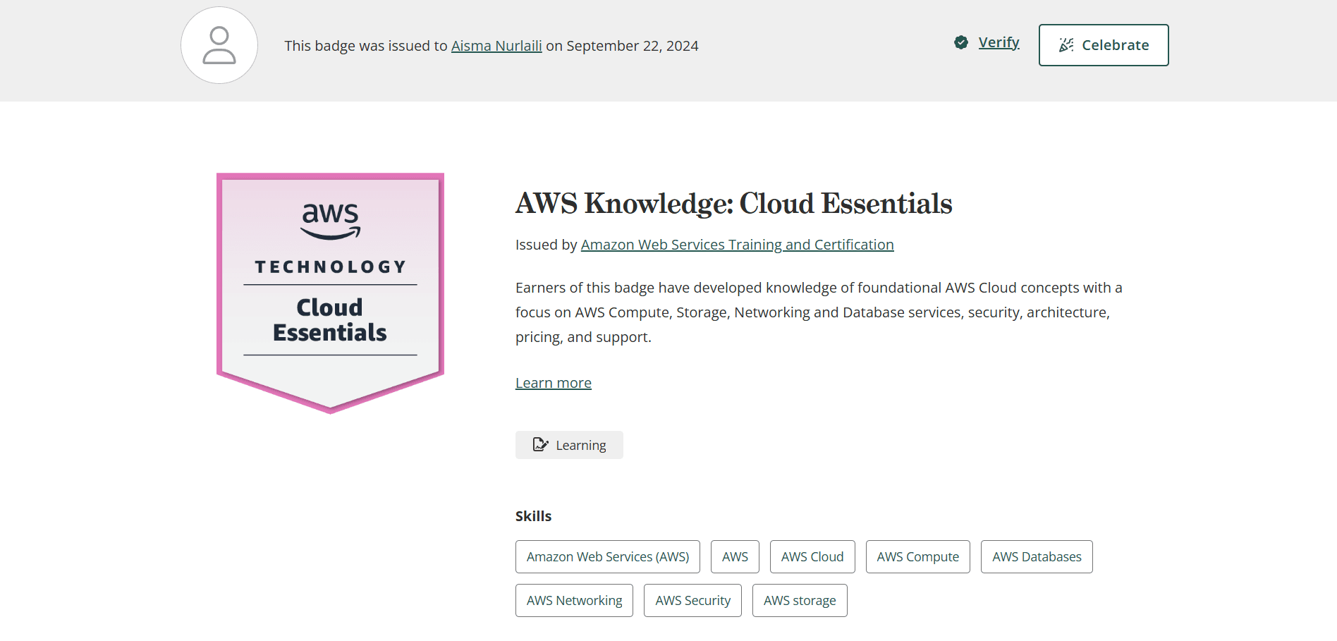Click the default user avatar icon
Viewport: 1337px width, 641px height.
tap(219, 45)
